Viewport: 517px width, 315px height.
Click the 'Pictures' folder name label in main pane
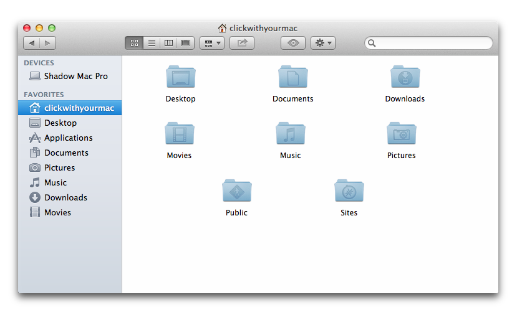pyautogui.click(x=401, y=156)
